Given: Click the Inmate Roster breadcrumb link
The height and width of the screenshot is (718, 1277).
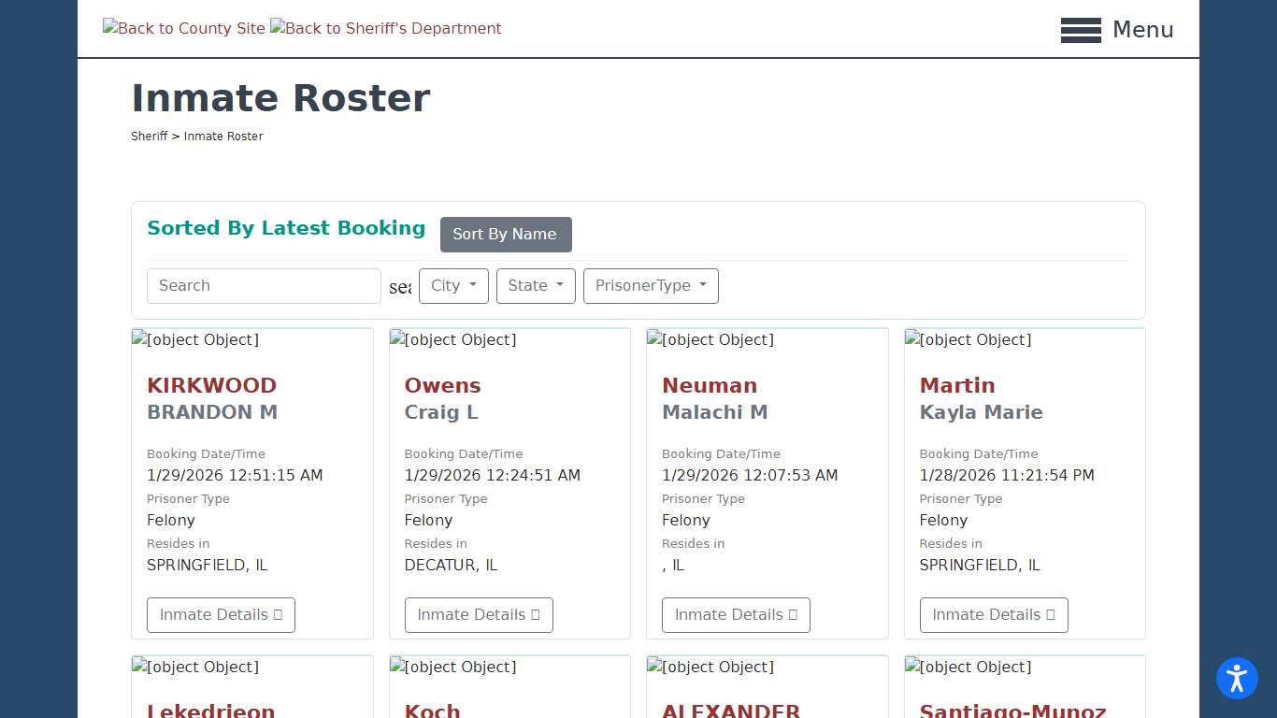Looking at the screenshot, I should [223, 136].
